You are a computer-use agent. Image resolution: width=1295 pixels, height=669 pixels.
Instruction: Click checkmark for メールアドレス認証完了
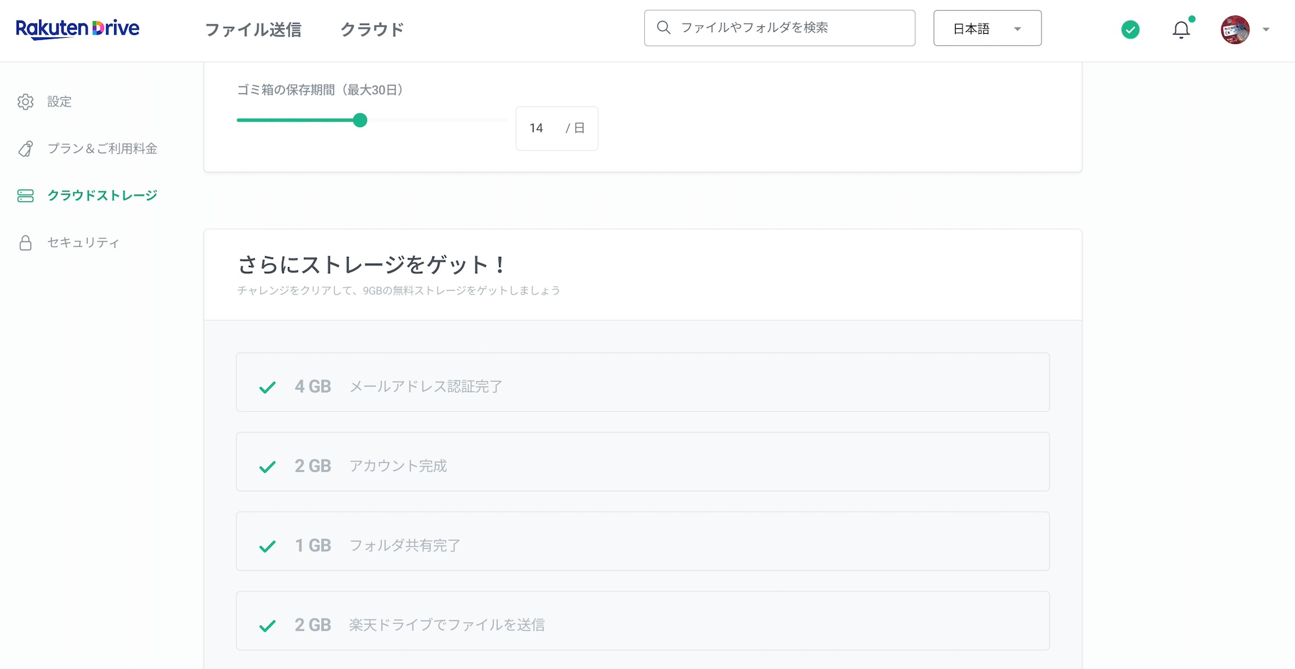click(268, 387)
